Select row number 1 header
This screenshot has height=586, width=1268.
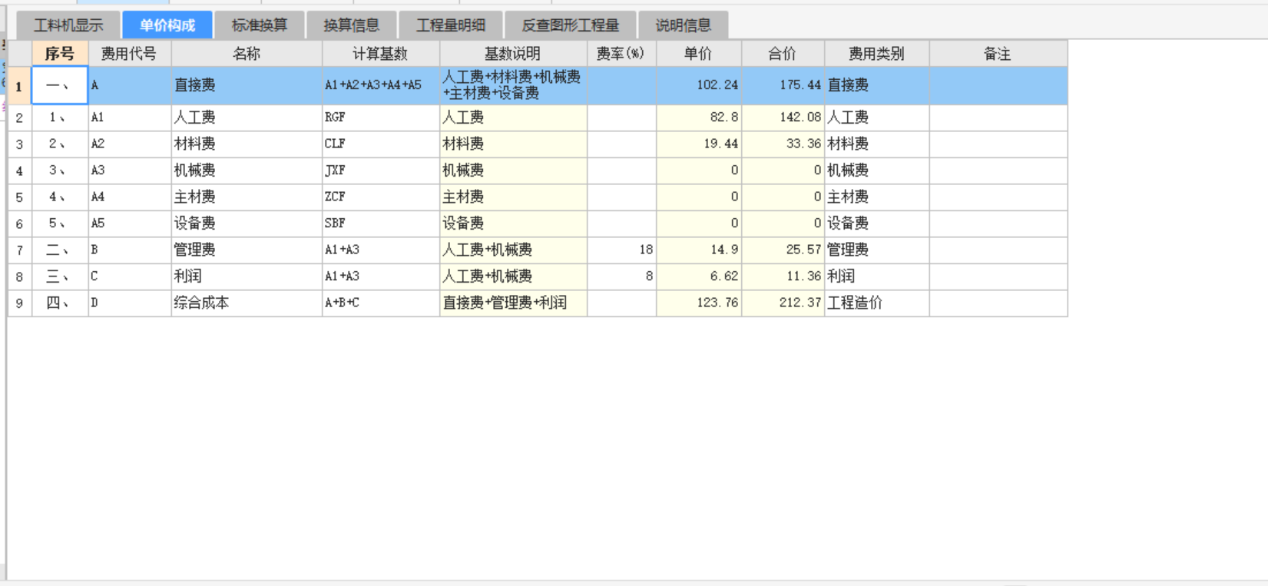pyautogui.click(x=19, y=86)
